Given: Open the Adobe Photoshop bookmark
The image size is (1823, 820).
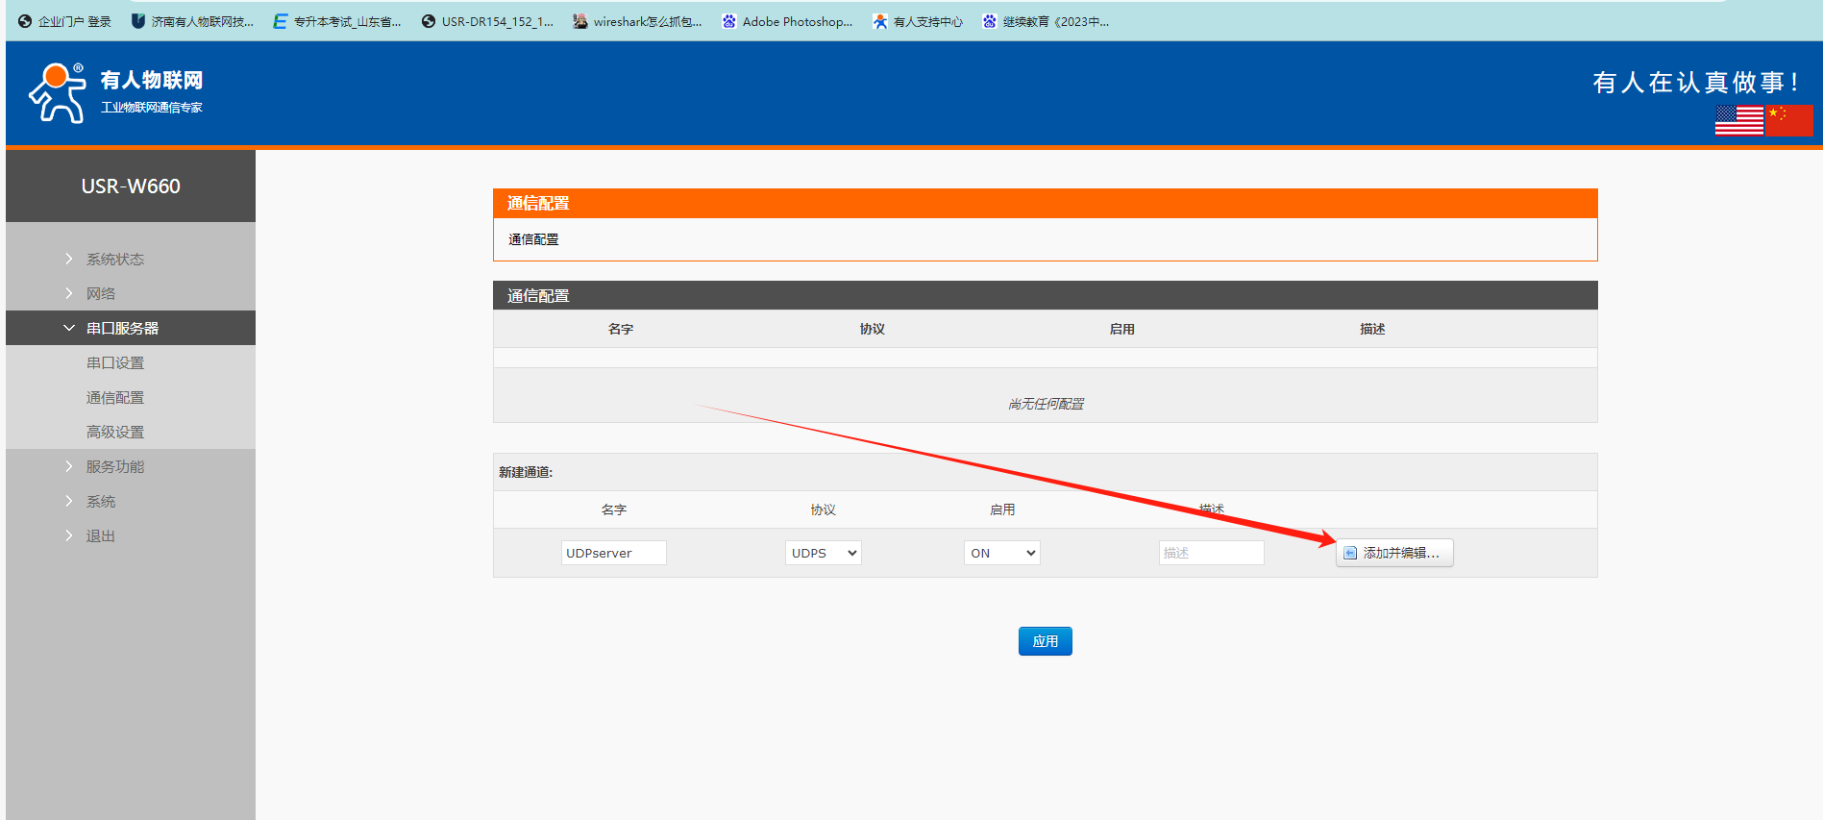Looking at the screenshot, I should 787,21.
